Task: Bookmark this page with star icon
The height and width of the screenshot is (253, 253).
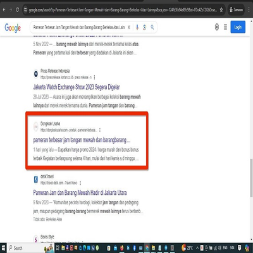Action: click(x=221, y=9)
